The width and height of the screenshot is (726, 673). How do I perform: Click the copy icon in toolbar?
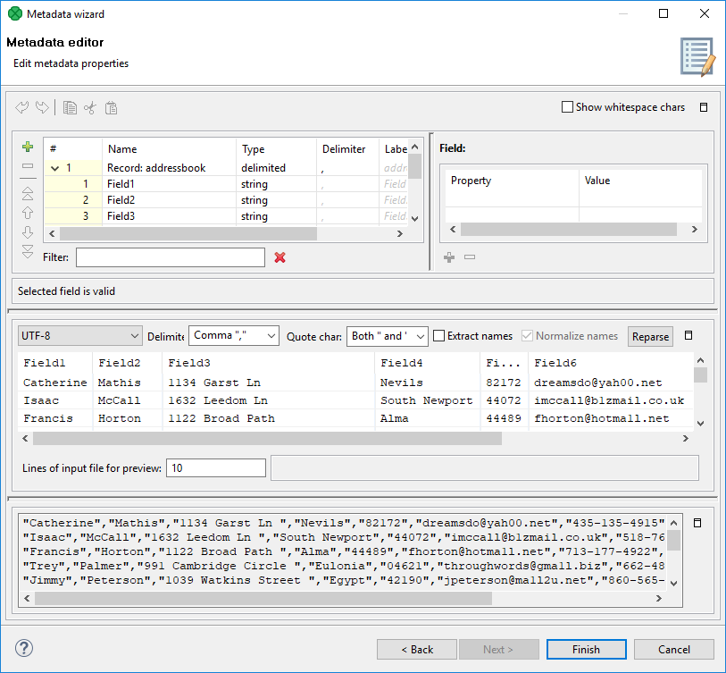pos(70,108)
